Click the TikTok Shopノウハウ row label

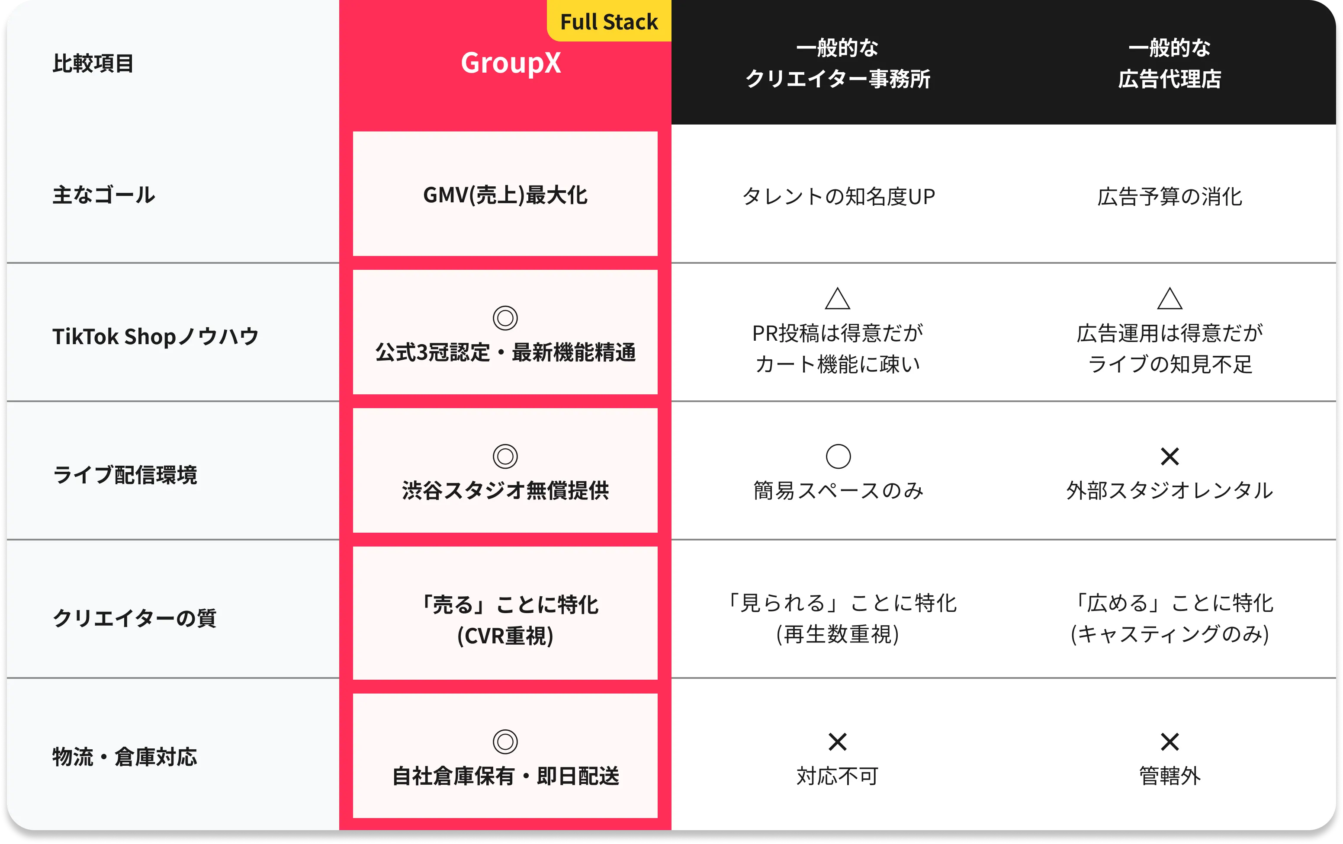click(156, 336)
